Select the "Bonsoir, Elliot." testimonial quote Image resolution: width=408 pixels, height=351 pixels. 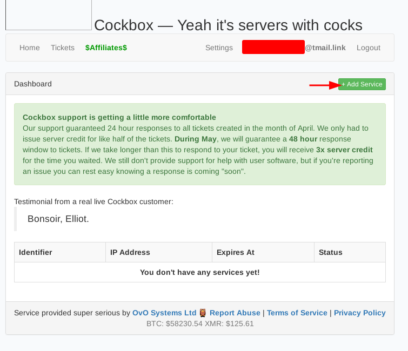(58, 219)
